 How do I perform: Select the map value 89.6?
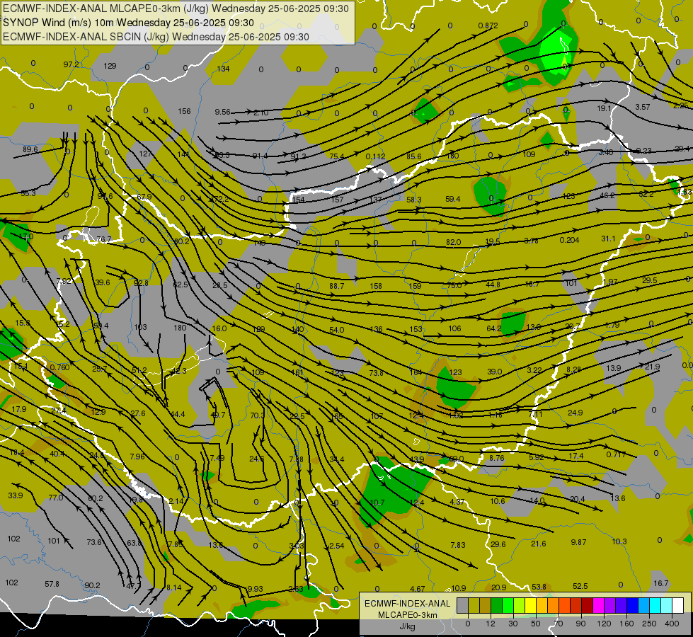tap(30, 149)
